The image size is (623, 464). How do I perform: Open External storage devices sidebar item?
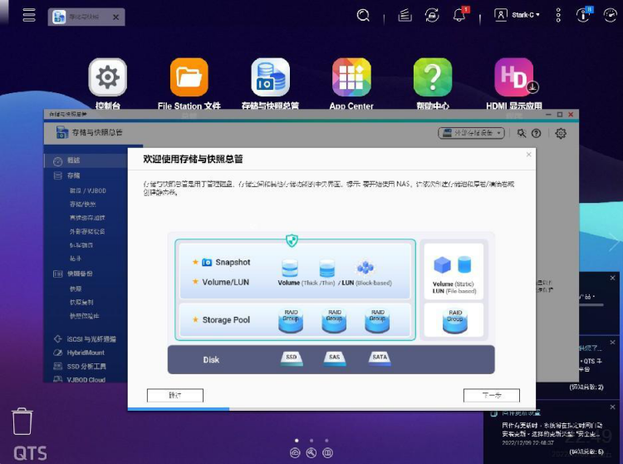pyautogui.click(x=87, y=231)
